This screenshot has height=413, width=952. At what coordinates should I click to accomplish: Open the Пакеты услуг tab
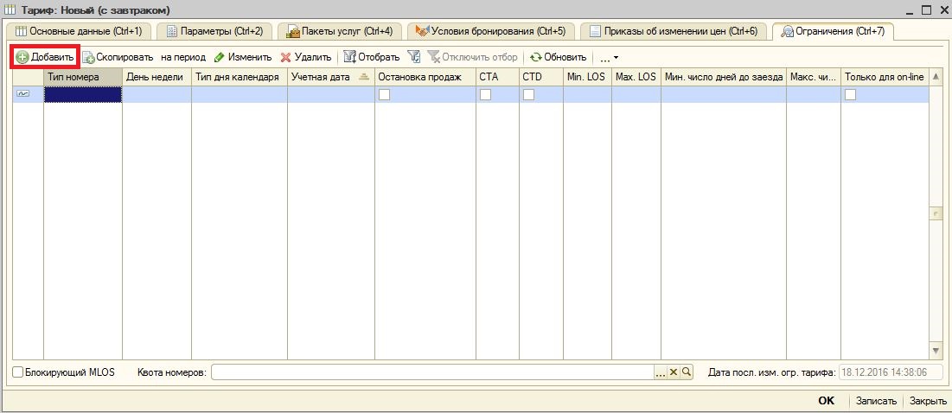pyautogui.click(x=340, y=31)
